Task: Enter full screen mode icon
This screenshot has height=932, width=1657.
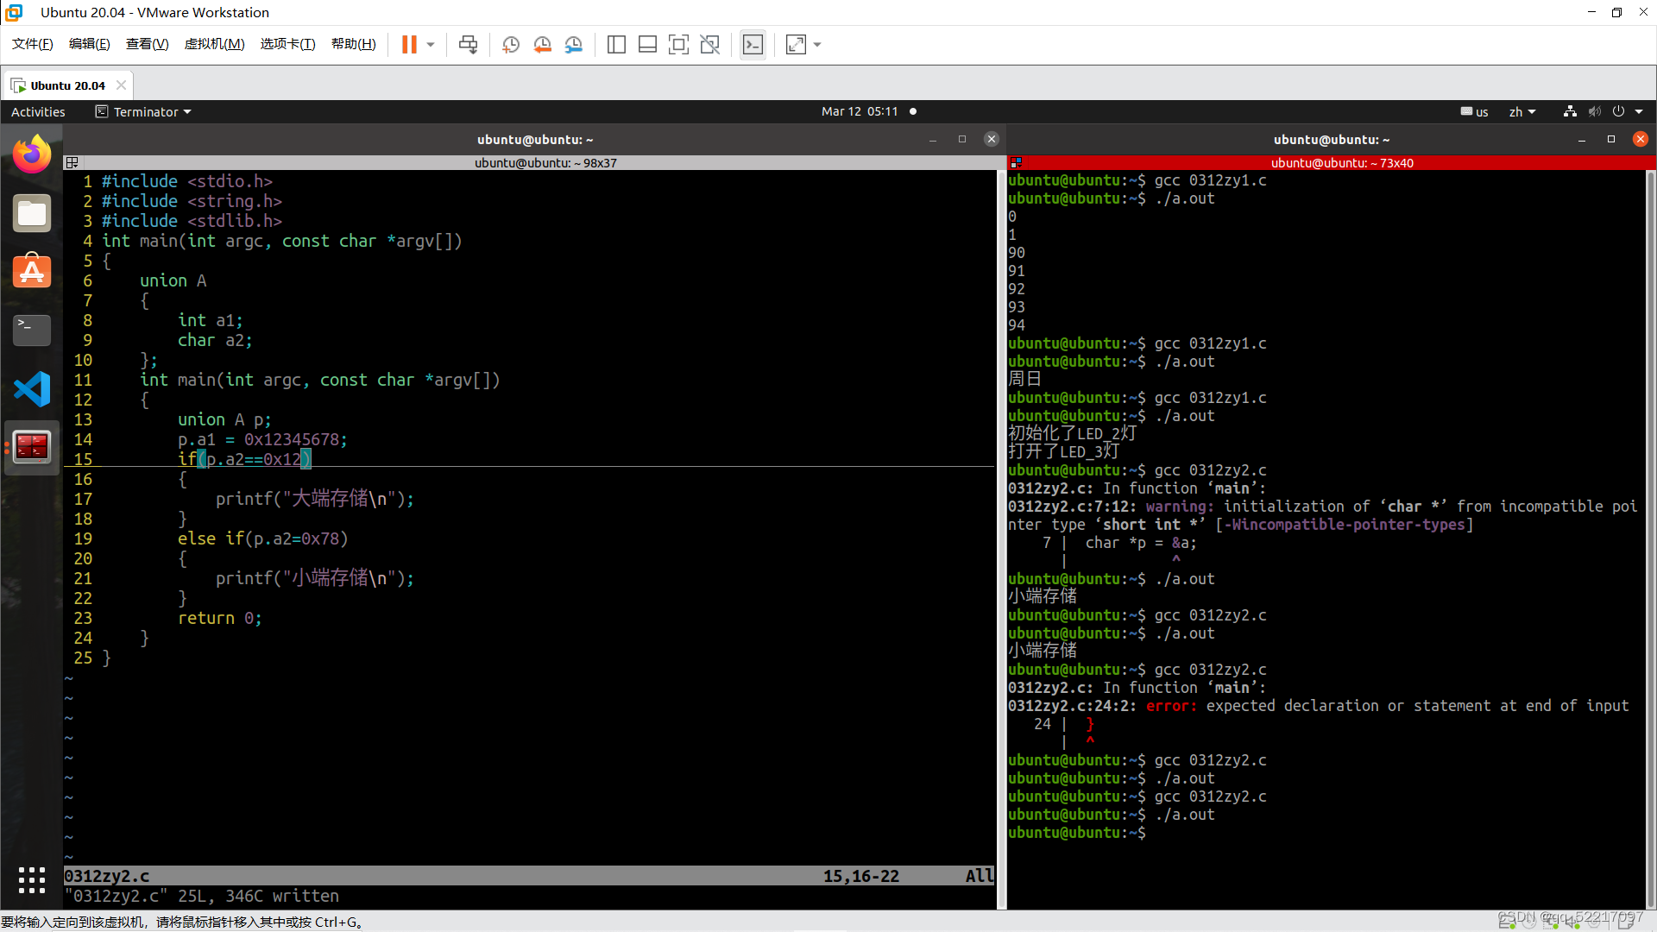Action: (x=678, y=45)
